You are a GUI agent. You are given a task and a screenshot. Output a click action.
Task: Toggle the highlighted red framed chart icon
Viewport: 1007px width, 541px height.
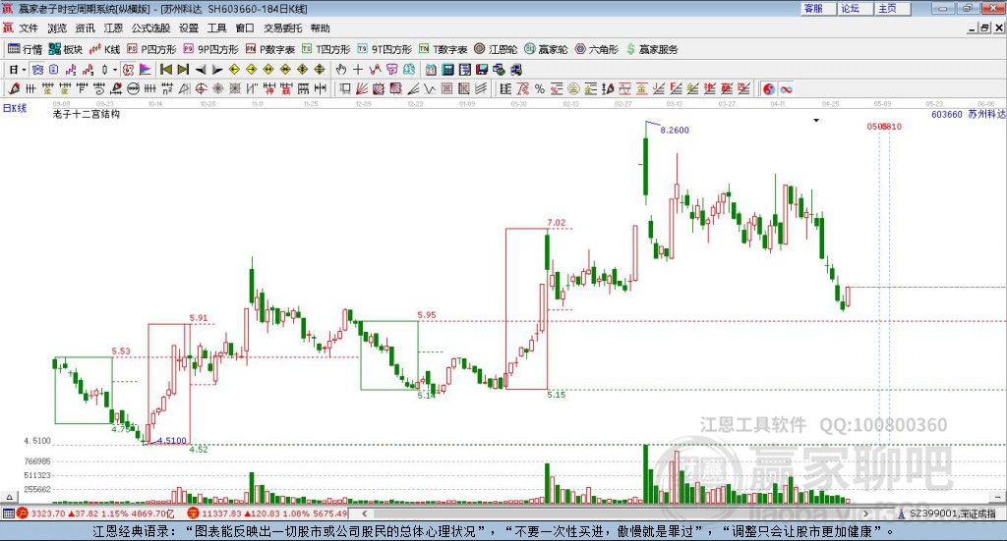coord(128,70)
